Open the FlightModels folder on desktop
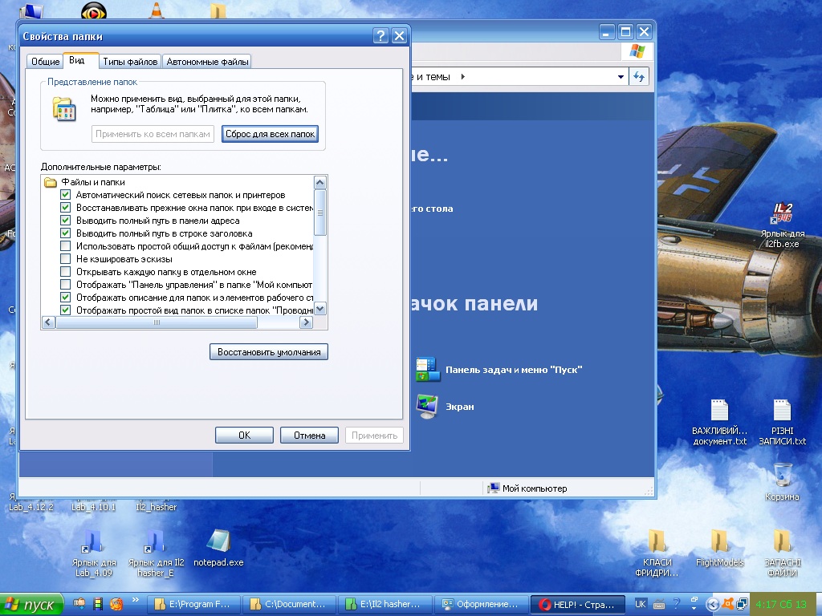822x616 pixels. point(719,541)
